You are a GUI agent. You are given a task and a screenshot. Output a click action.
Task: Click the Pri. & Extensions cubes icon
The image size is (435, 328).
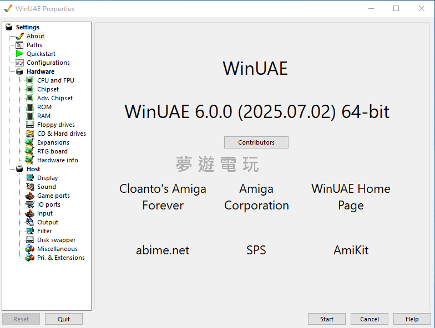pyautogui.click(x=30, y=258)
